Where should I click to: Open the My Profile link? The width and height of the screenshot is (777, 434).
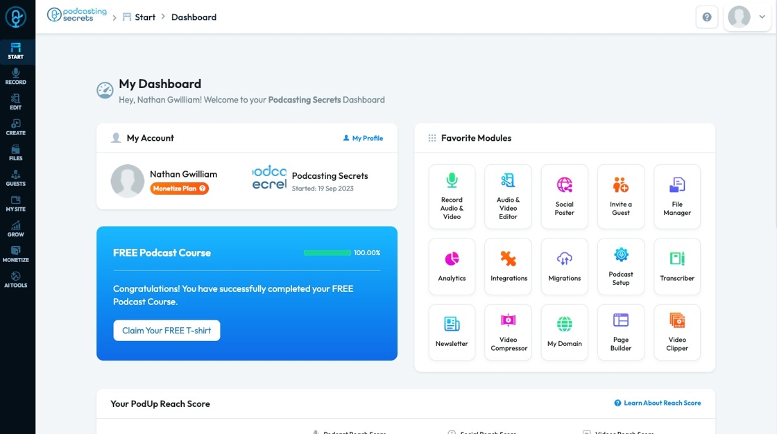point(364,138)
